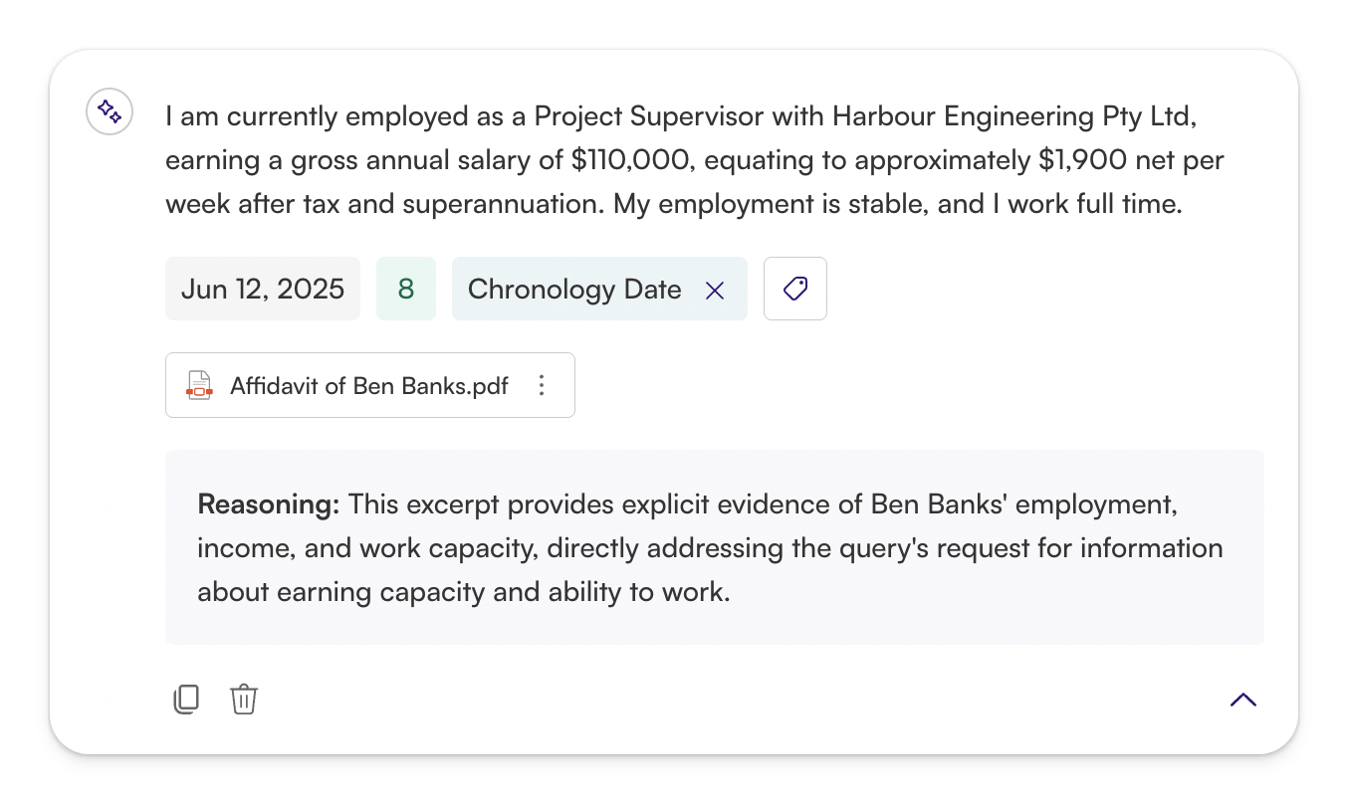The width and height of the screenshot is (1348, 804).
Task: Copy the excerpt to clipboard
Action: pyautogui.click(x=186, y=699)
